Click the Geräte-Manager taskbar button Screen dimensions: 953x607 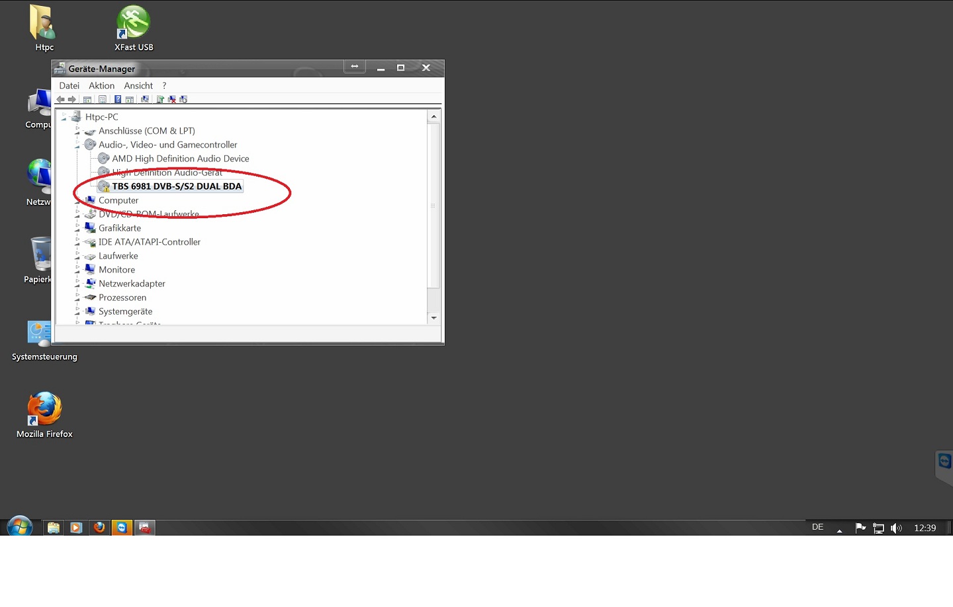[x=144, y=528]
